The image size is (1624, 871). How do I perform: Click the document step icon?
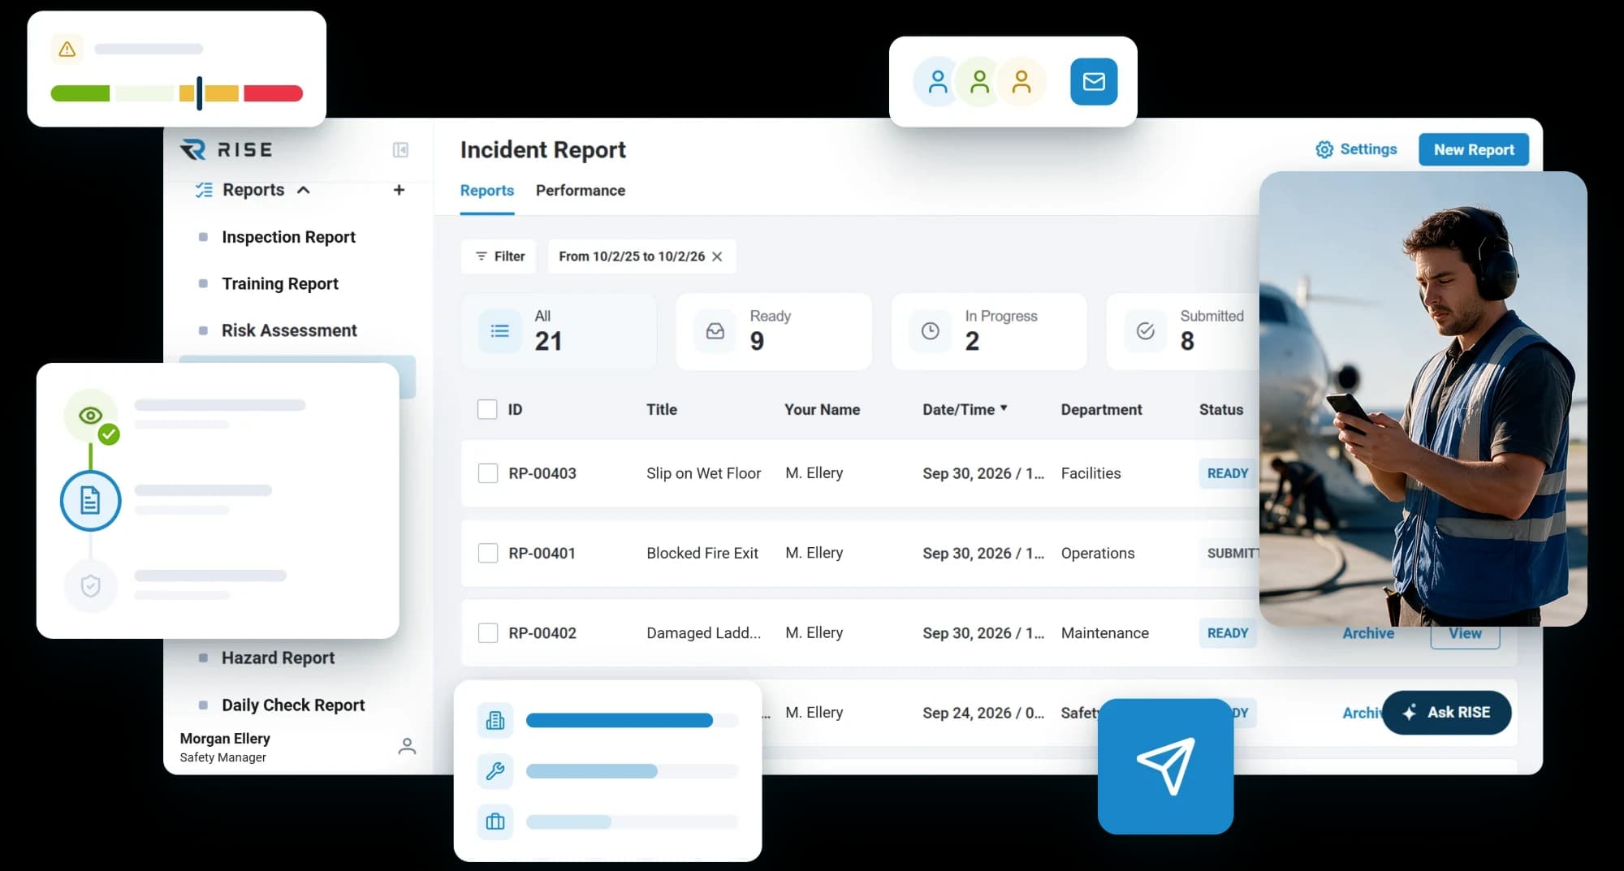pos(91,501)
